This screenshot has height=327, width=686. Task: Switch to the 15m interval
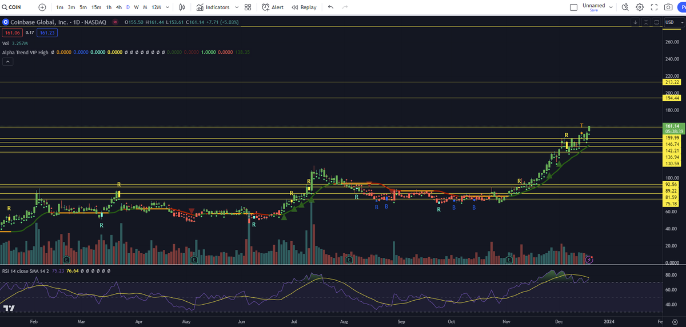pyautogui.click(x=96, y=7)
